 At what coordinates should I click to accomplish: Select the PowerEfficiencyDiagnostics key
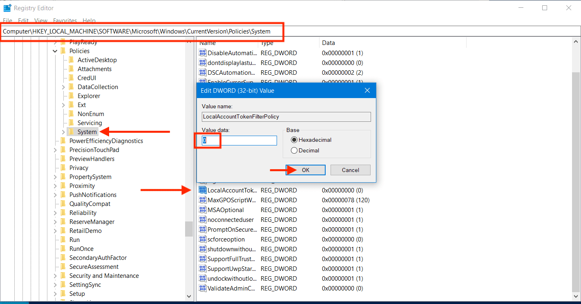pyautogui.click(x=106, y=141)
